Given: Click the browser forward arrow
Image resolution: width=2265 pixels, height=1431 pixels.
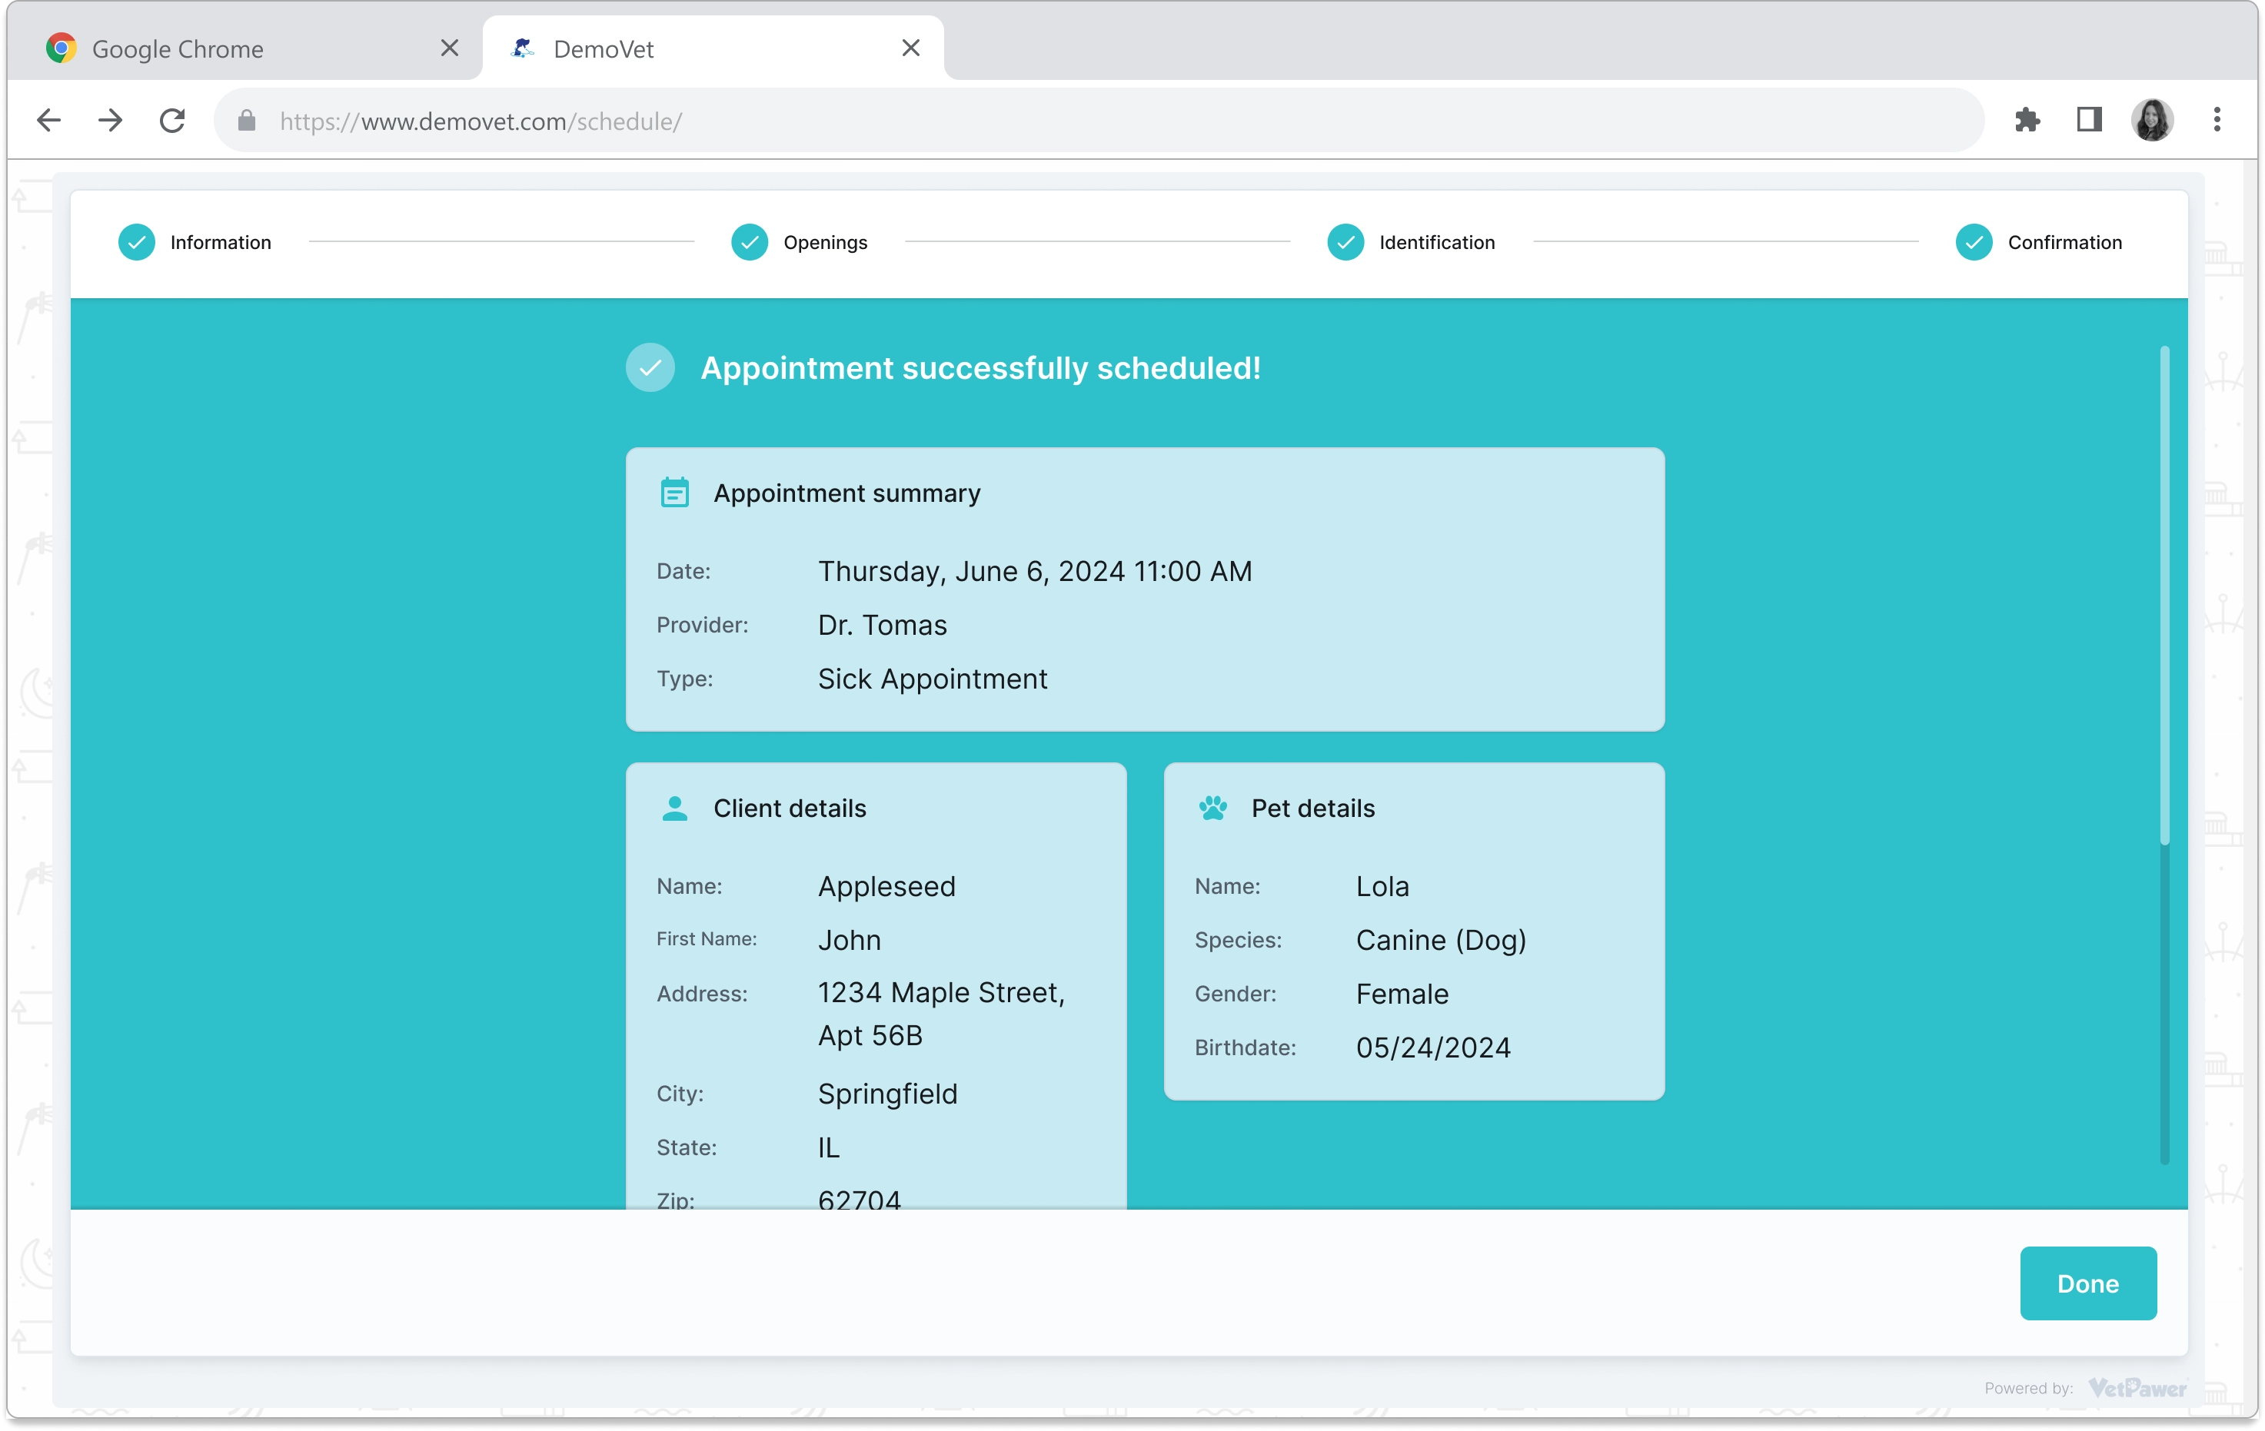Looking at the screenshot, I should point(110,121).
